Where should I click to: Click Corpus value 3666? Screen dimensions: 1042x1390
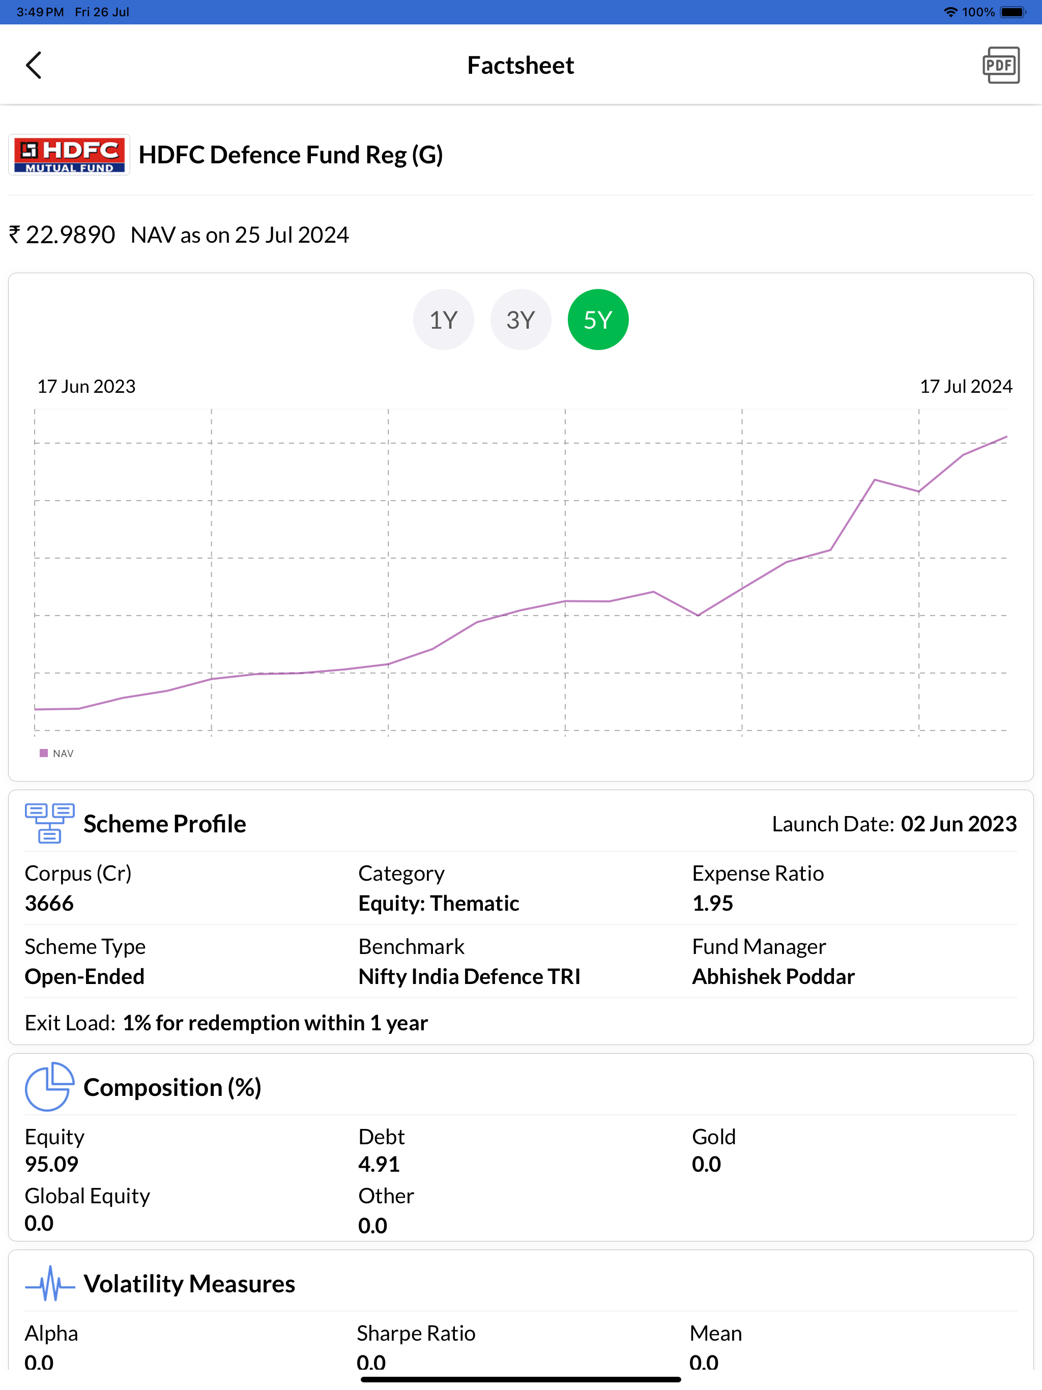pos(49,903)
